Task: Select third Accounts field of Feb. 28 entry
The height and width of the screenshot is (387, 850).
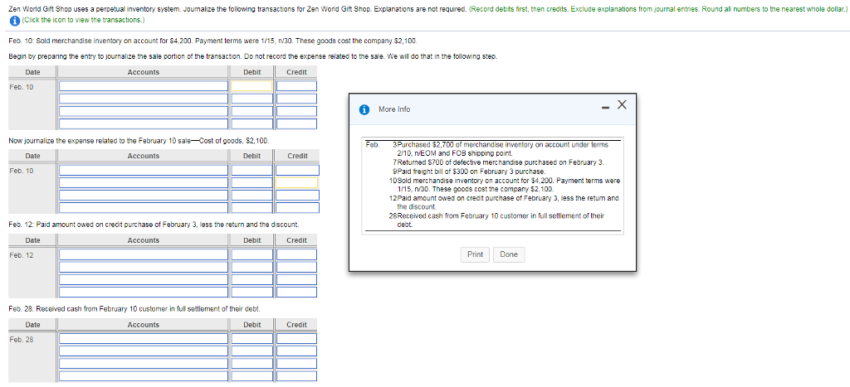Action: [x=144, y=364]
